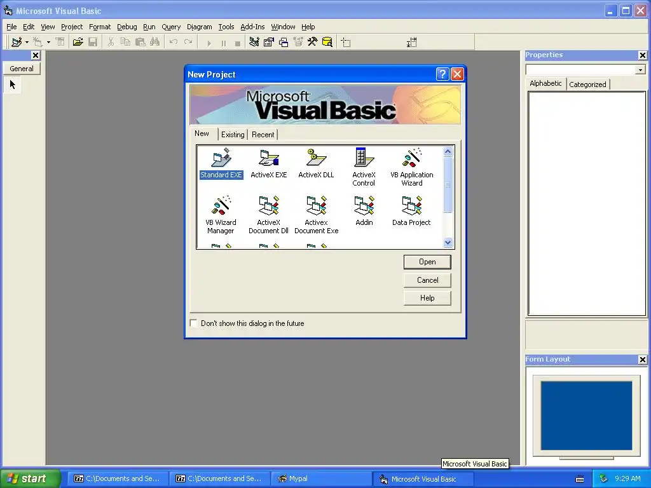Viewport: 651px width, 488px height.
Task: Open the Add-Ins menu
Action: coord(252,27)
